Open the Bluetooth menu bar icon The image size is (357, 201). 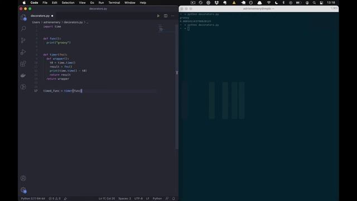[x=283, y=3]
